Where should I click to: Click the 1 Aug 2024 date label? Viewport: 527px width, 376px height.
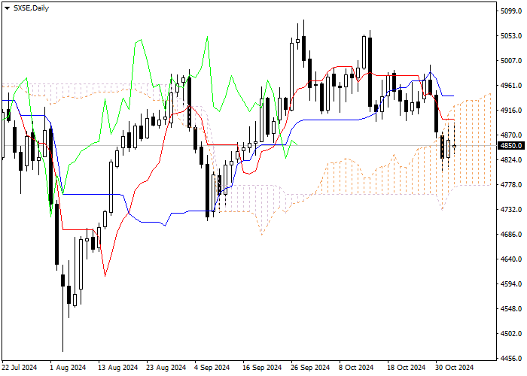click(68, 368)
